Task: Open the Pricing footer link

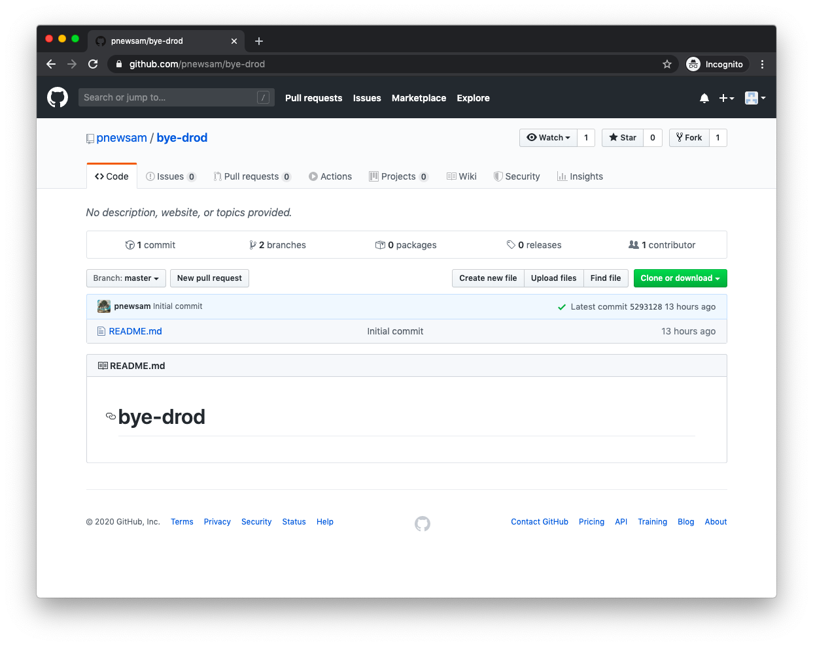Action: (x=592, y=522)
